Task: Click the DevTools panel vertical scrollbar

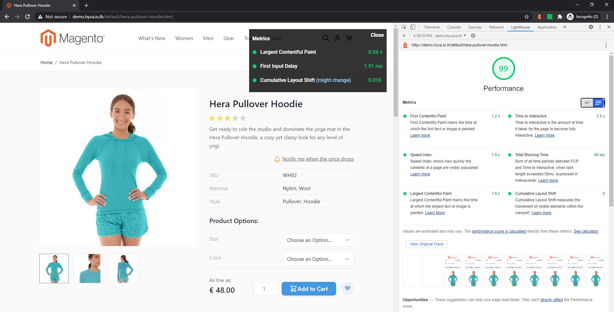Action: (611, 131)
